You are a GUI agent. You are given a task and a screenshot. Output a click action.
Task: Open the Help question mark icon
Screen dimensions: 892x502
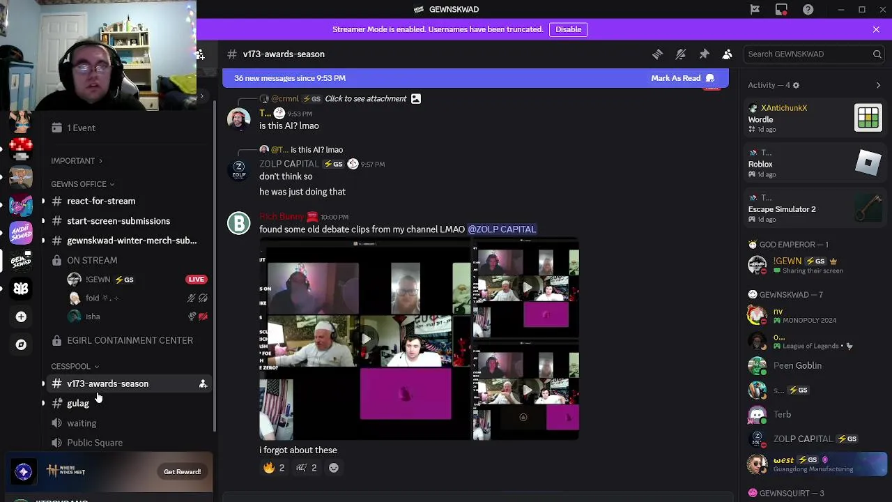[x=808, y=9]
